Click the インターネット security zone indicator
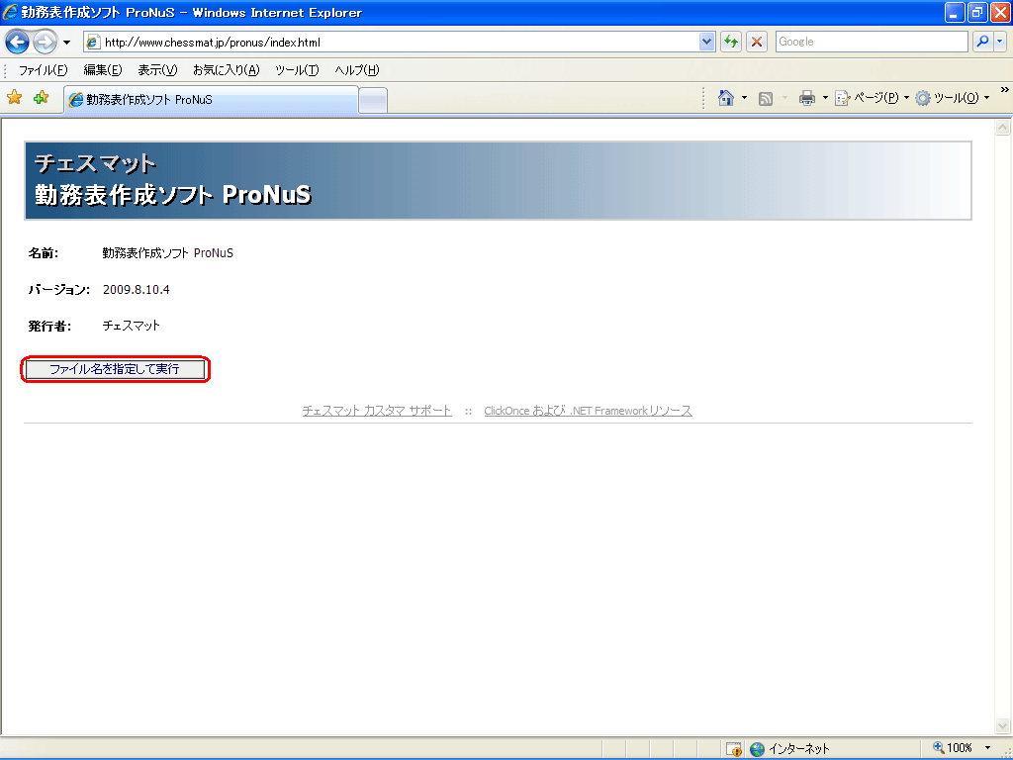The width and height of the screenshot is (1013, 760). pyautogui.click(x=789, y=748)
